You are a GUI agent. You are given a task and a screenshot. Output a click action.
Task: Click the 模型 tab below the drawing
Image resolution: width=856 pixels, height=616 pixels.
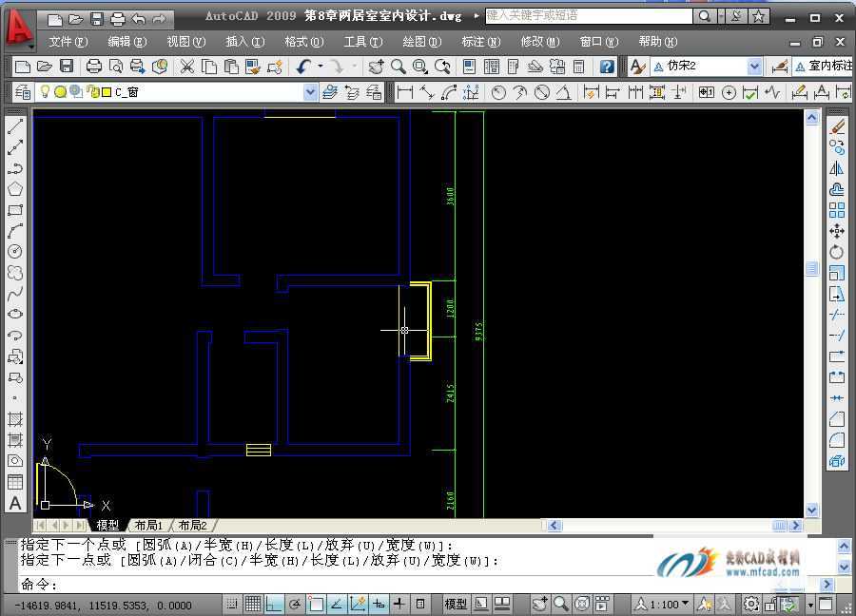coord(107,525)
